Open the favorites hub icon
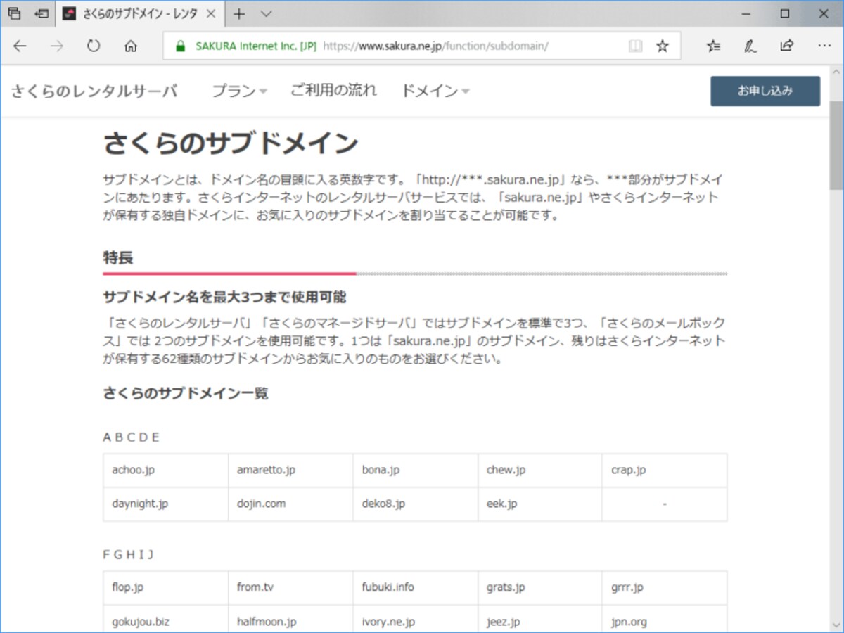The image size is (844, 633). (714, 46)
